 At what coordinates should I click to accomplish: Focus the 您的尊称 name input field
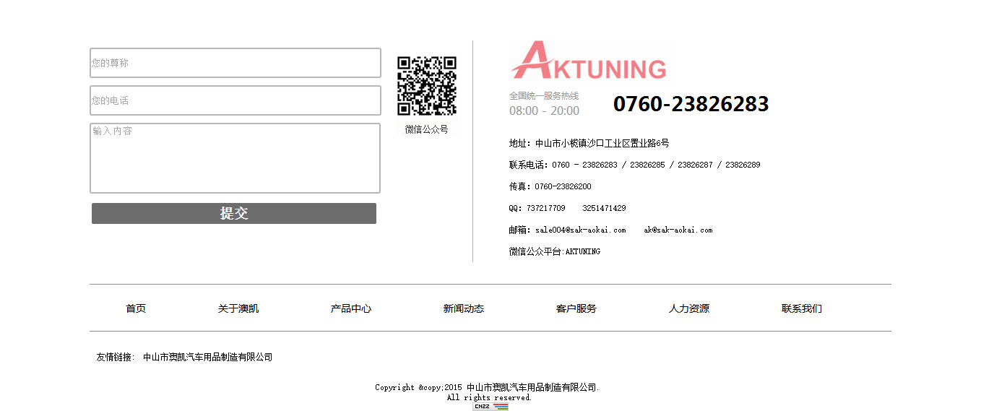pos(235,63)
